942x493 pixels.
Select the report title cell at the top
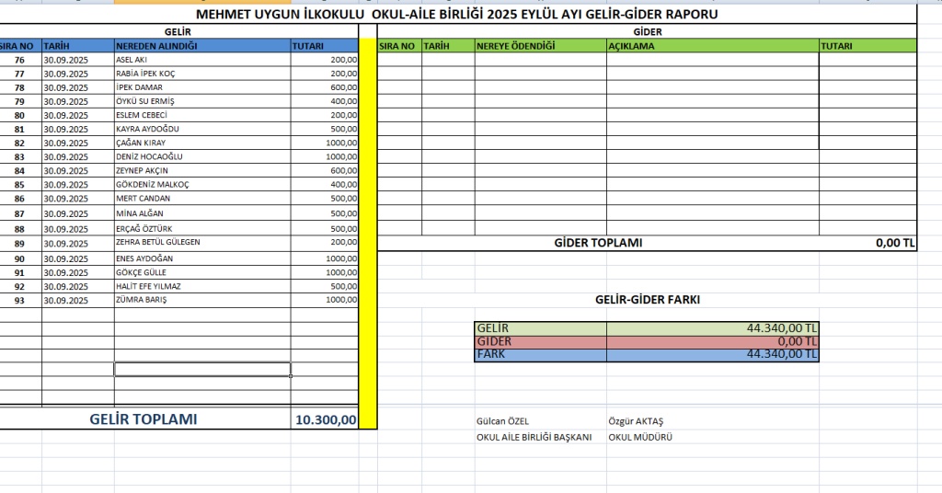tap(457, 15)
